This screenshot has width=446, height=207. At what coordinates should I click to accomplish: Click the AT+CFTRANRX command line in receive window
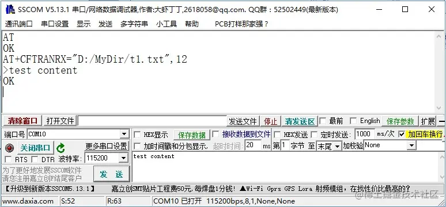point(95,59)
